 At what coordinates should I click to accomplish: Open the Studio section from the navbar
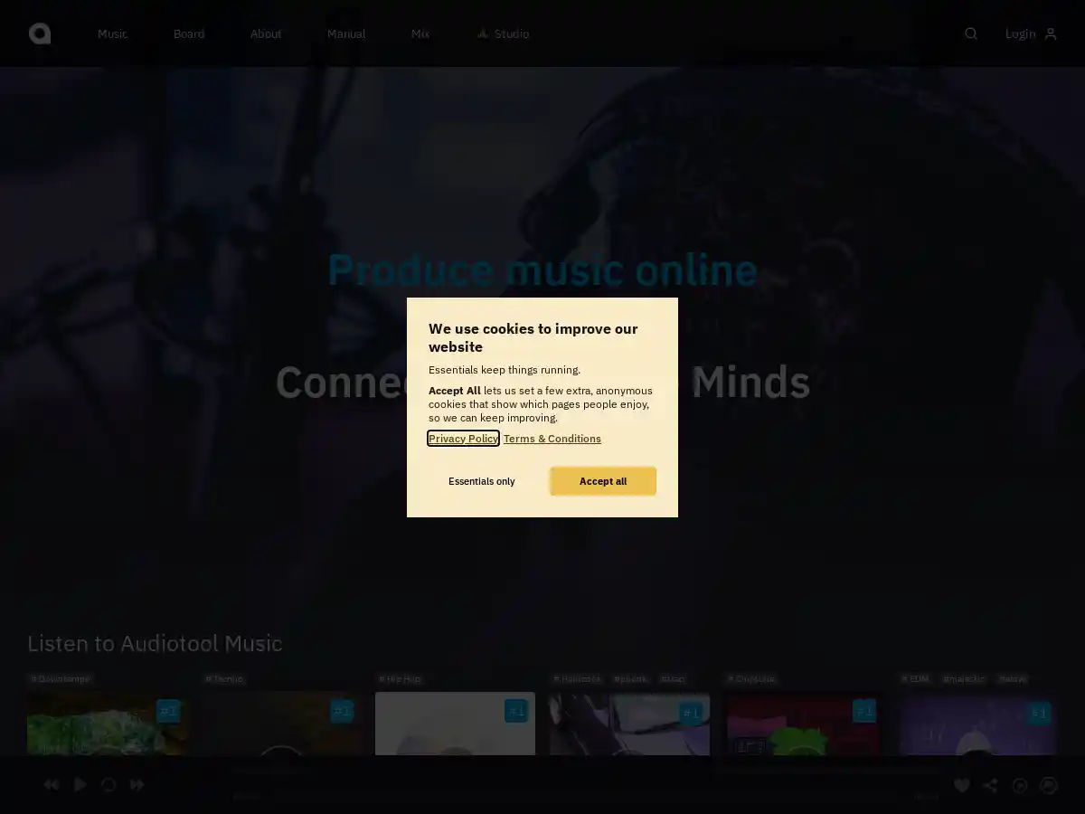[x=503, y=33]
